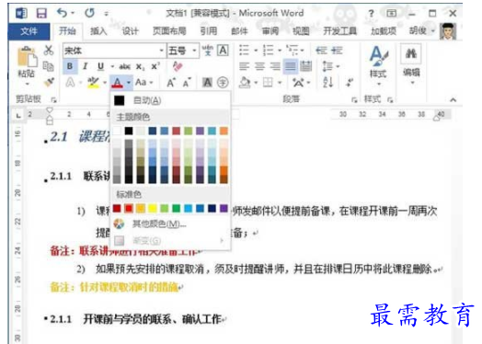Toggle Center alignment
Viewport: 482px width, 344px height.
click(259, 66)
